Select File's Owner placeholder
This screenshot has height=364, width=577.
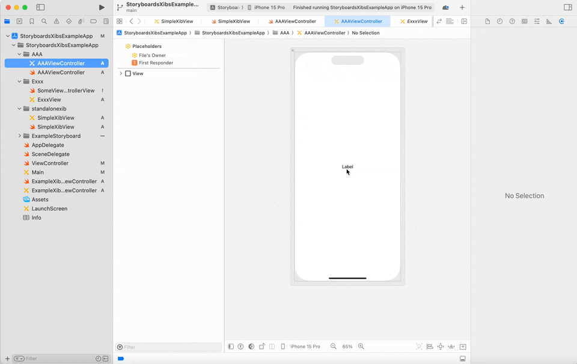pyautogui.click(x=151, y=55)
